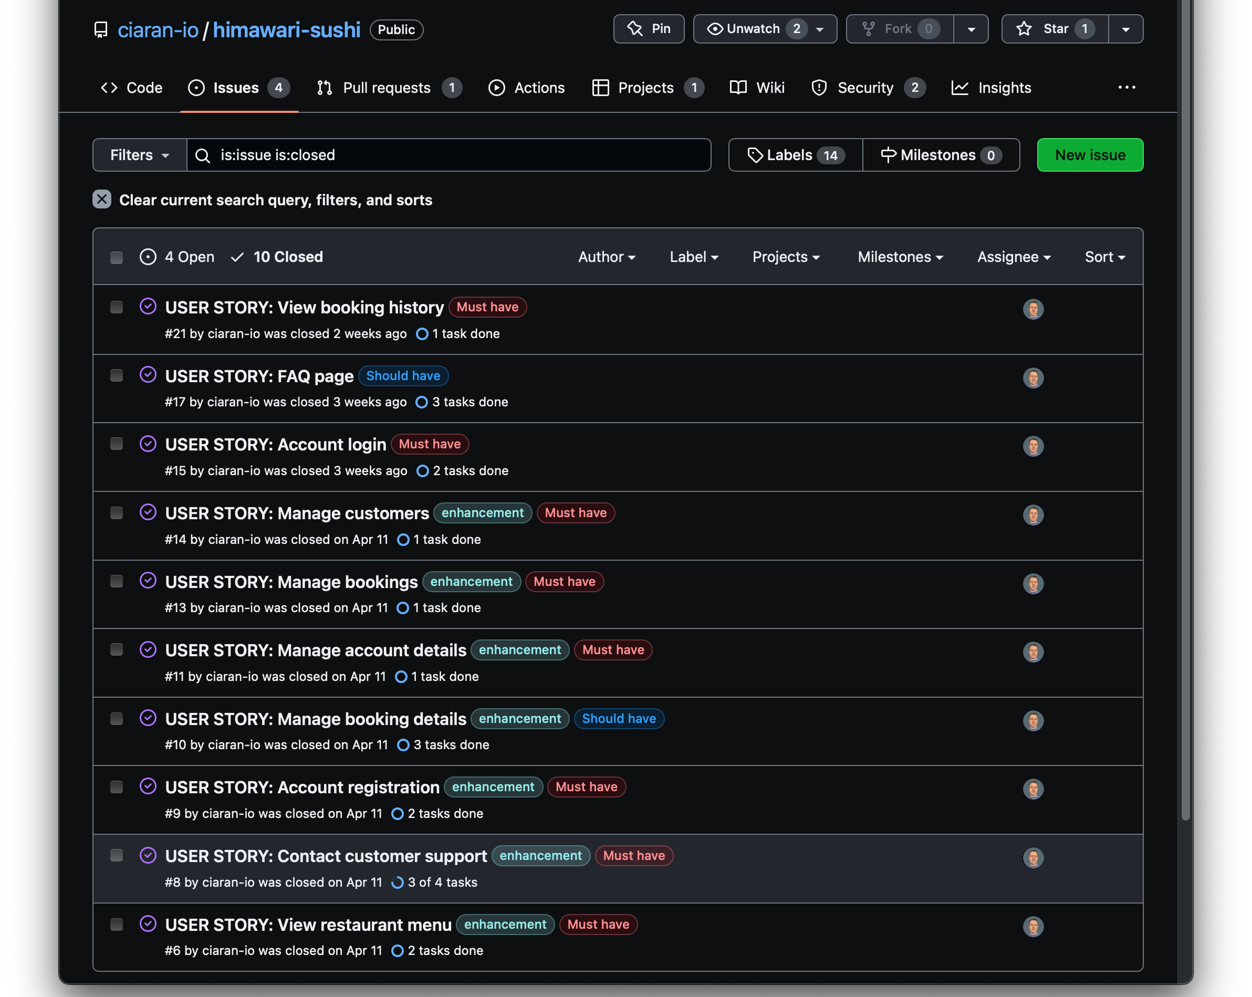Click the magnifier search icon
Image resolution: width=1252 pixels, height=997 pixels.
(x=203, y=155)
